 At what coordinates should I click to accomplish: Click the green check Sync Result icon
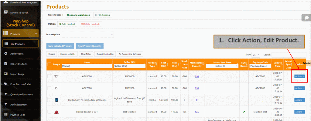(x=244, y=112)
